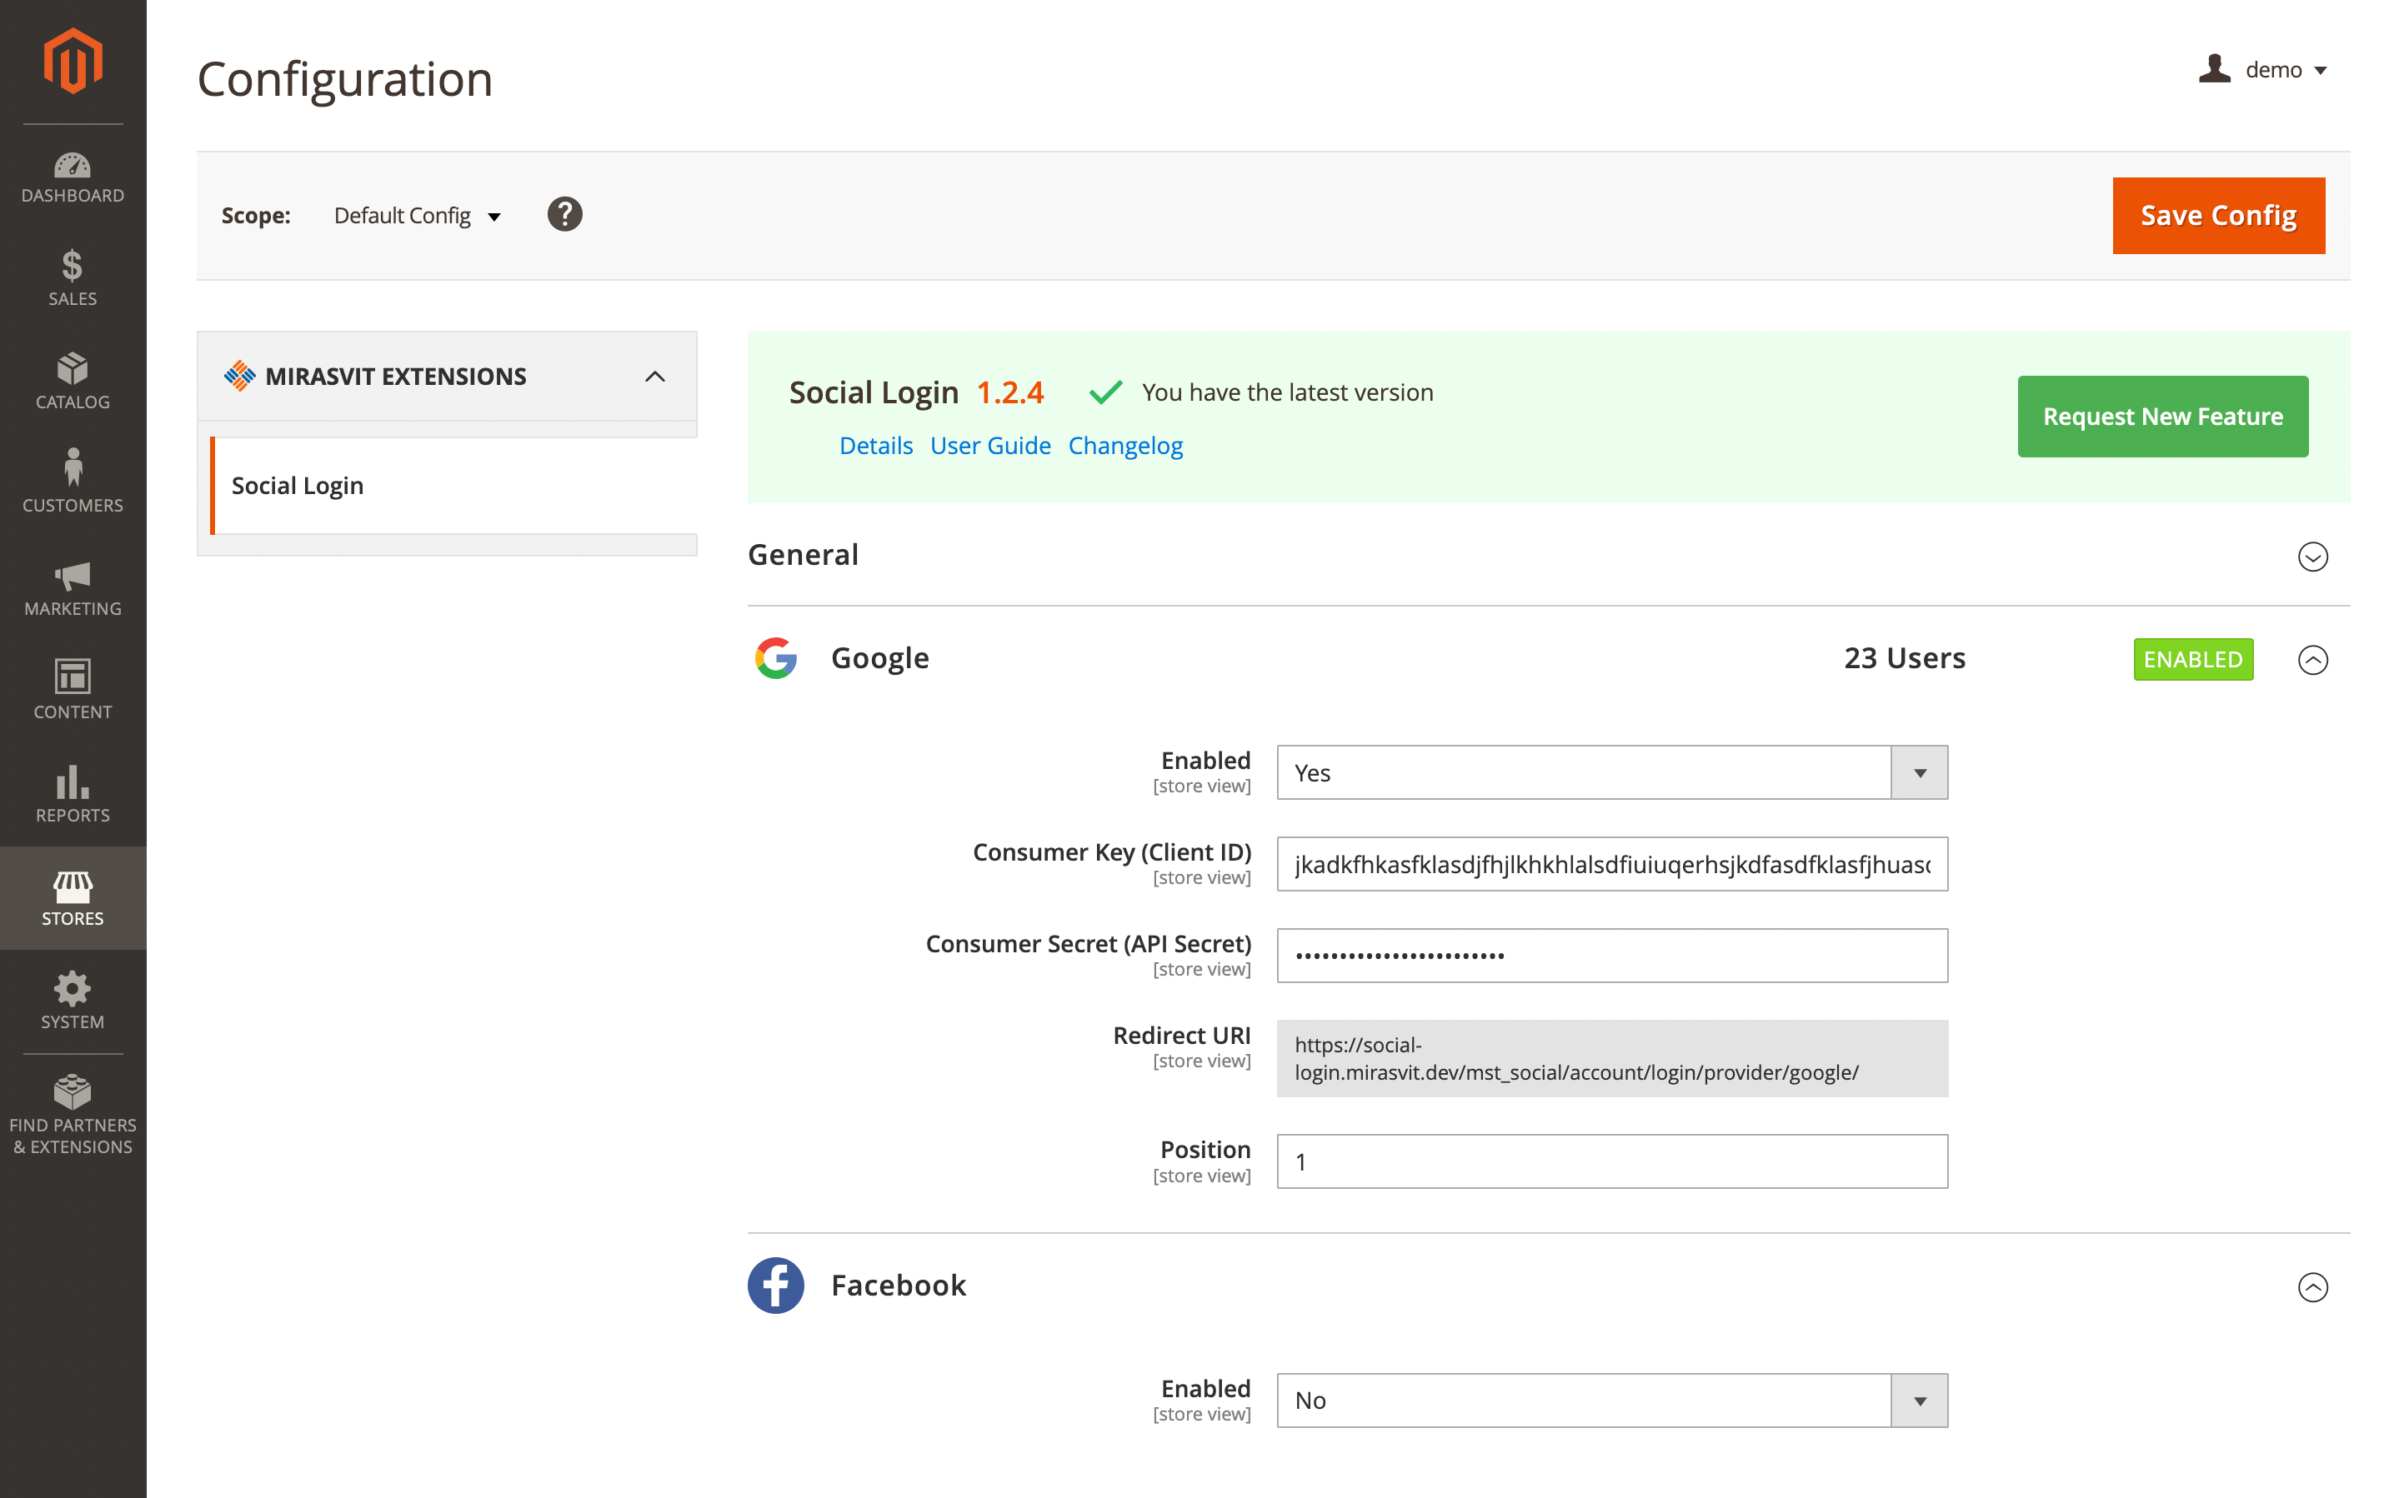Open the User Guide link
The height and width of the screenshot is (1498, 2399).
(990, 446)
